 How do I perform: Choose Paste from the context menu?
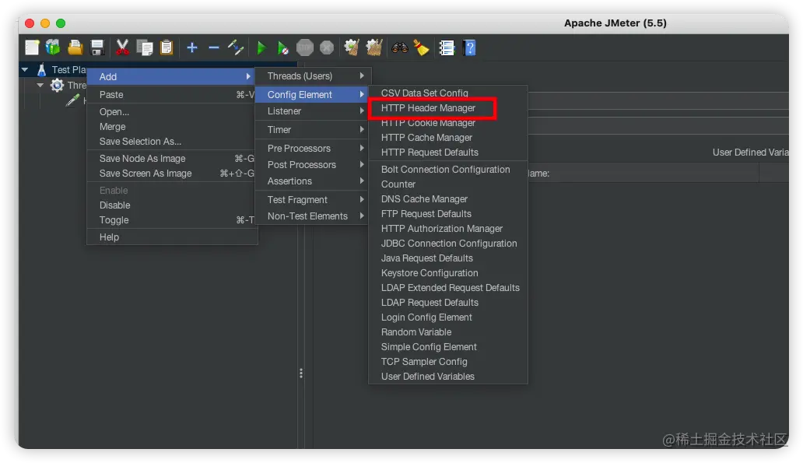171,95
